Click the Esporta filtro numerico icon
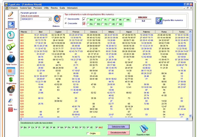This screenshot has height=137, width=197. 159,21
